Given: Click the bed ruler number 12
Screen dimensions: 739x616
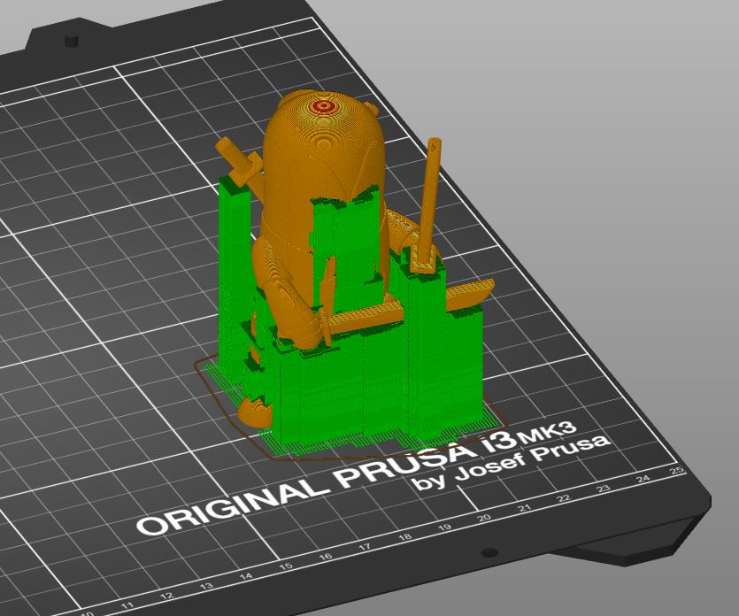Looking at the screenshot, I should click(x=166, y=596).
